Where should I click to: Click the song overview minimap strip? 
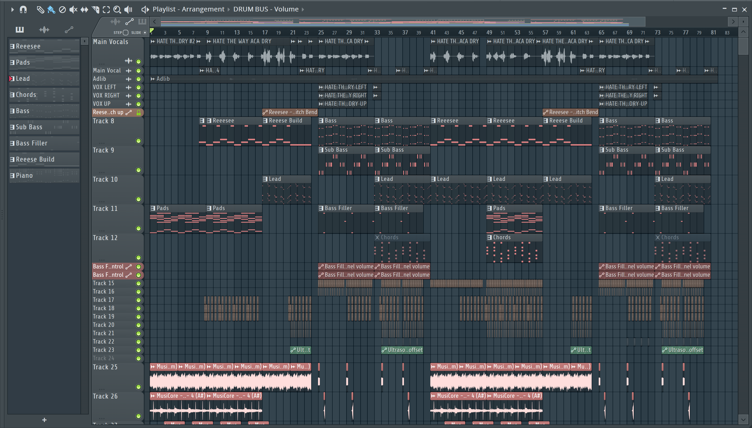(403, 21)
